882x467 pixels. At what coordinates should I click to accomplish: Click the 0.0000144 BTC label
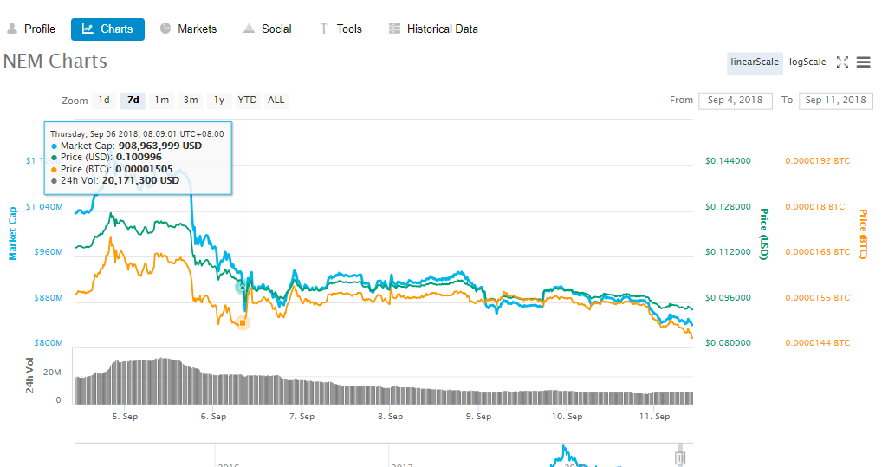point(817,343)
